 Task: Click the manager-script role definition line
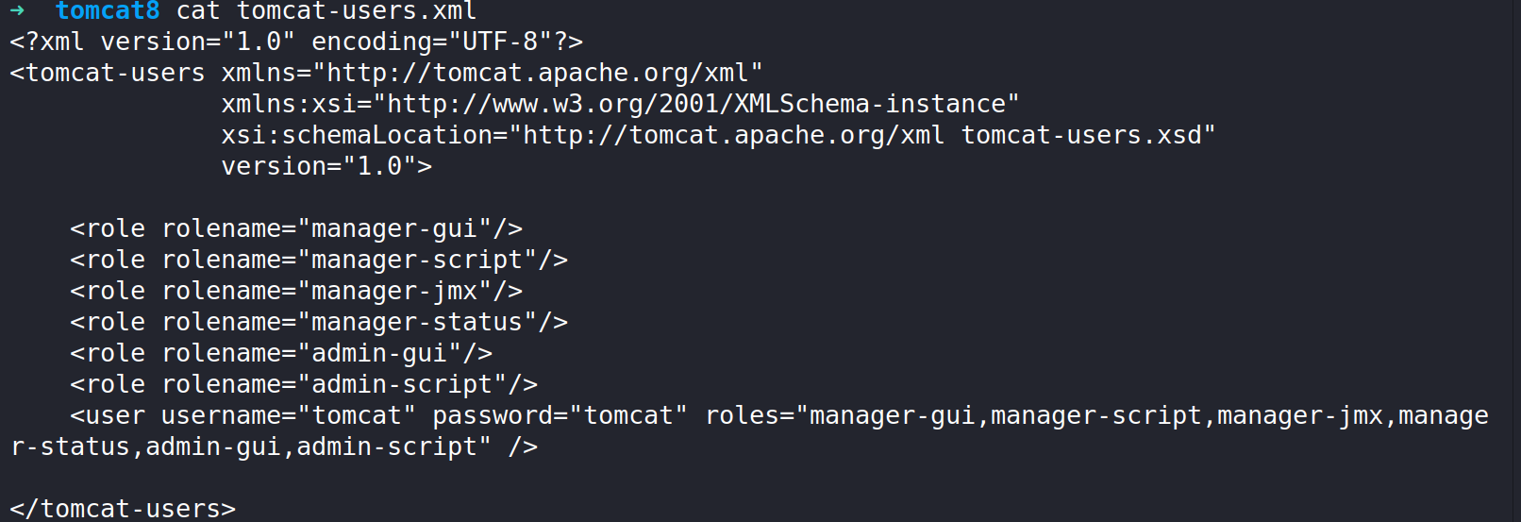319,261
